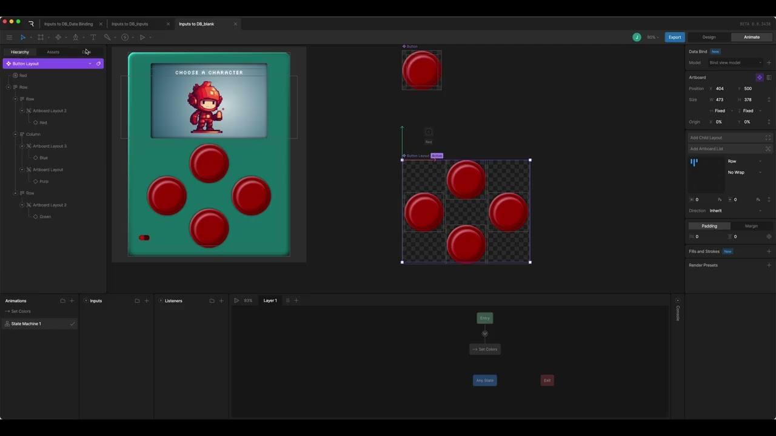Click the folder icon in Animations panel
This screenshot has width=776, height=436.
(x=62, y=301)
